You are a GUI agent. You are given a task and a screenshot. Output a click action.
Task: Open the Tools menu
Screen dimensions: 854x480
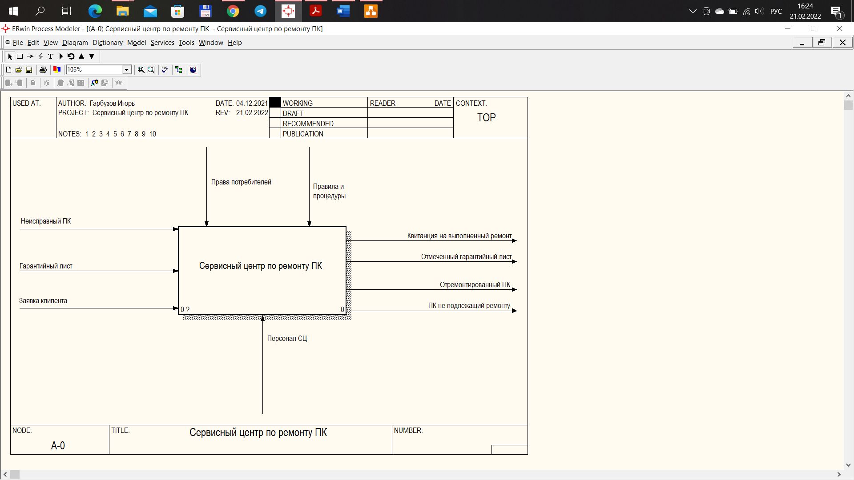click(186, 43)
